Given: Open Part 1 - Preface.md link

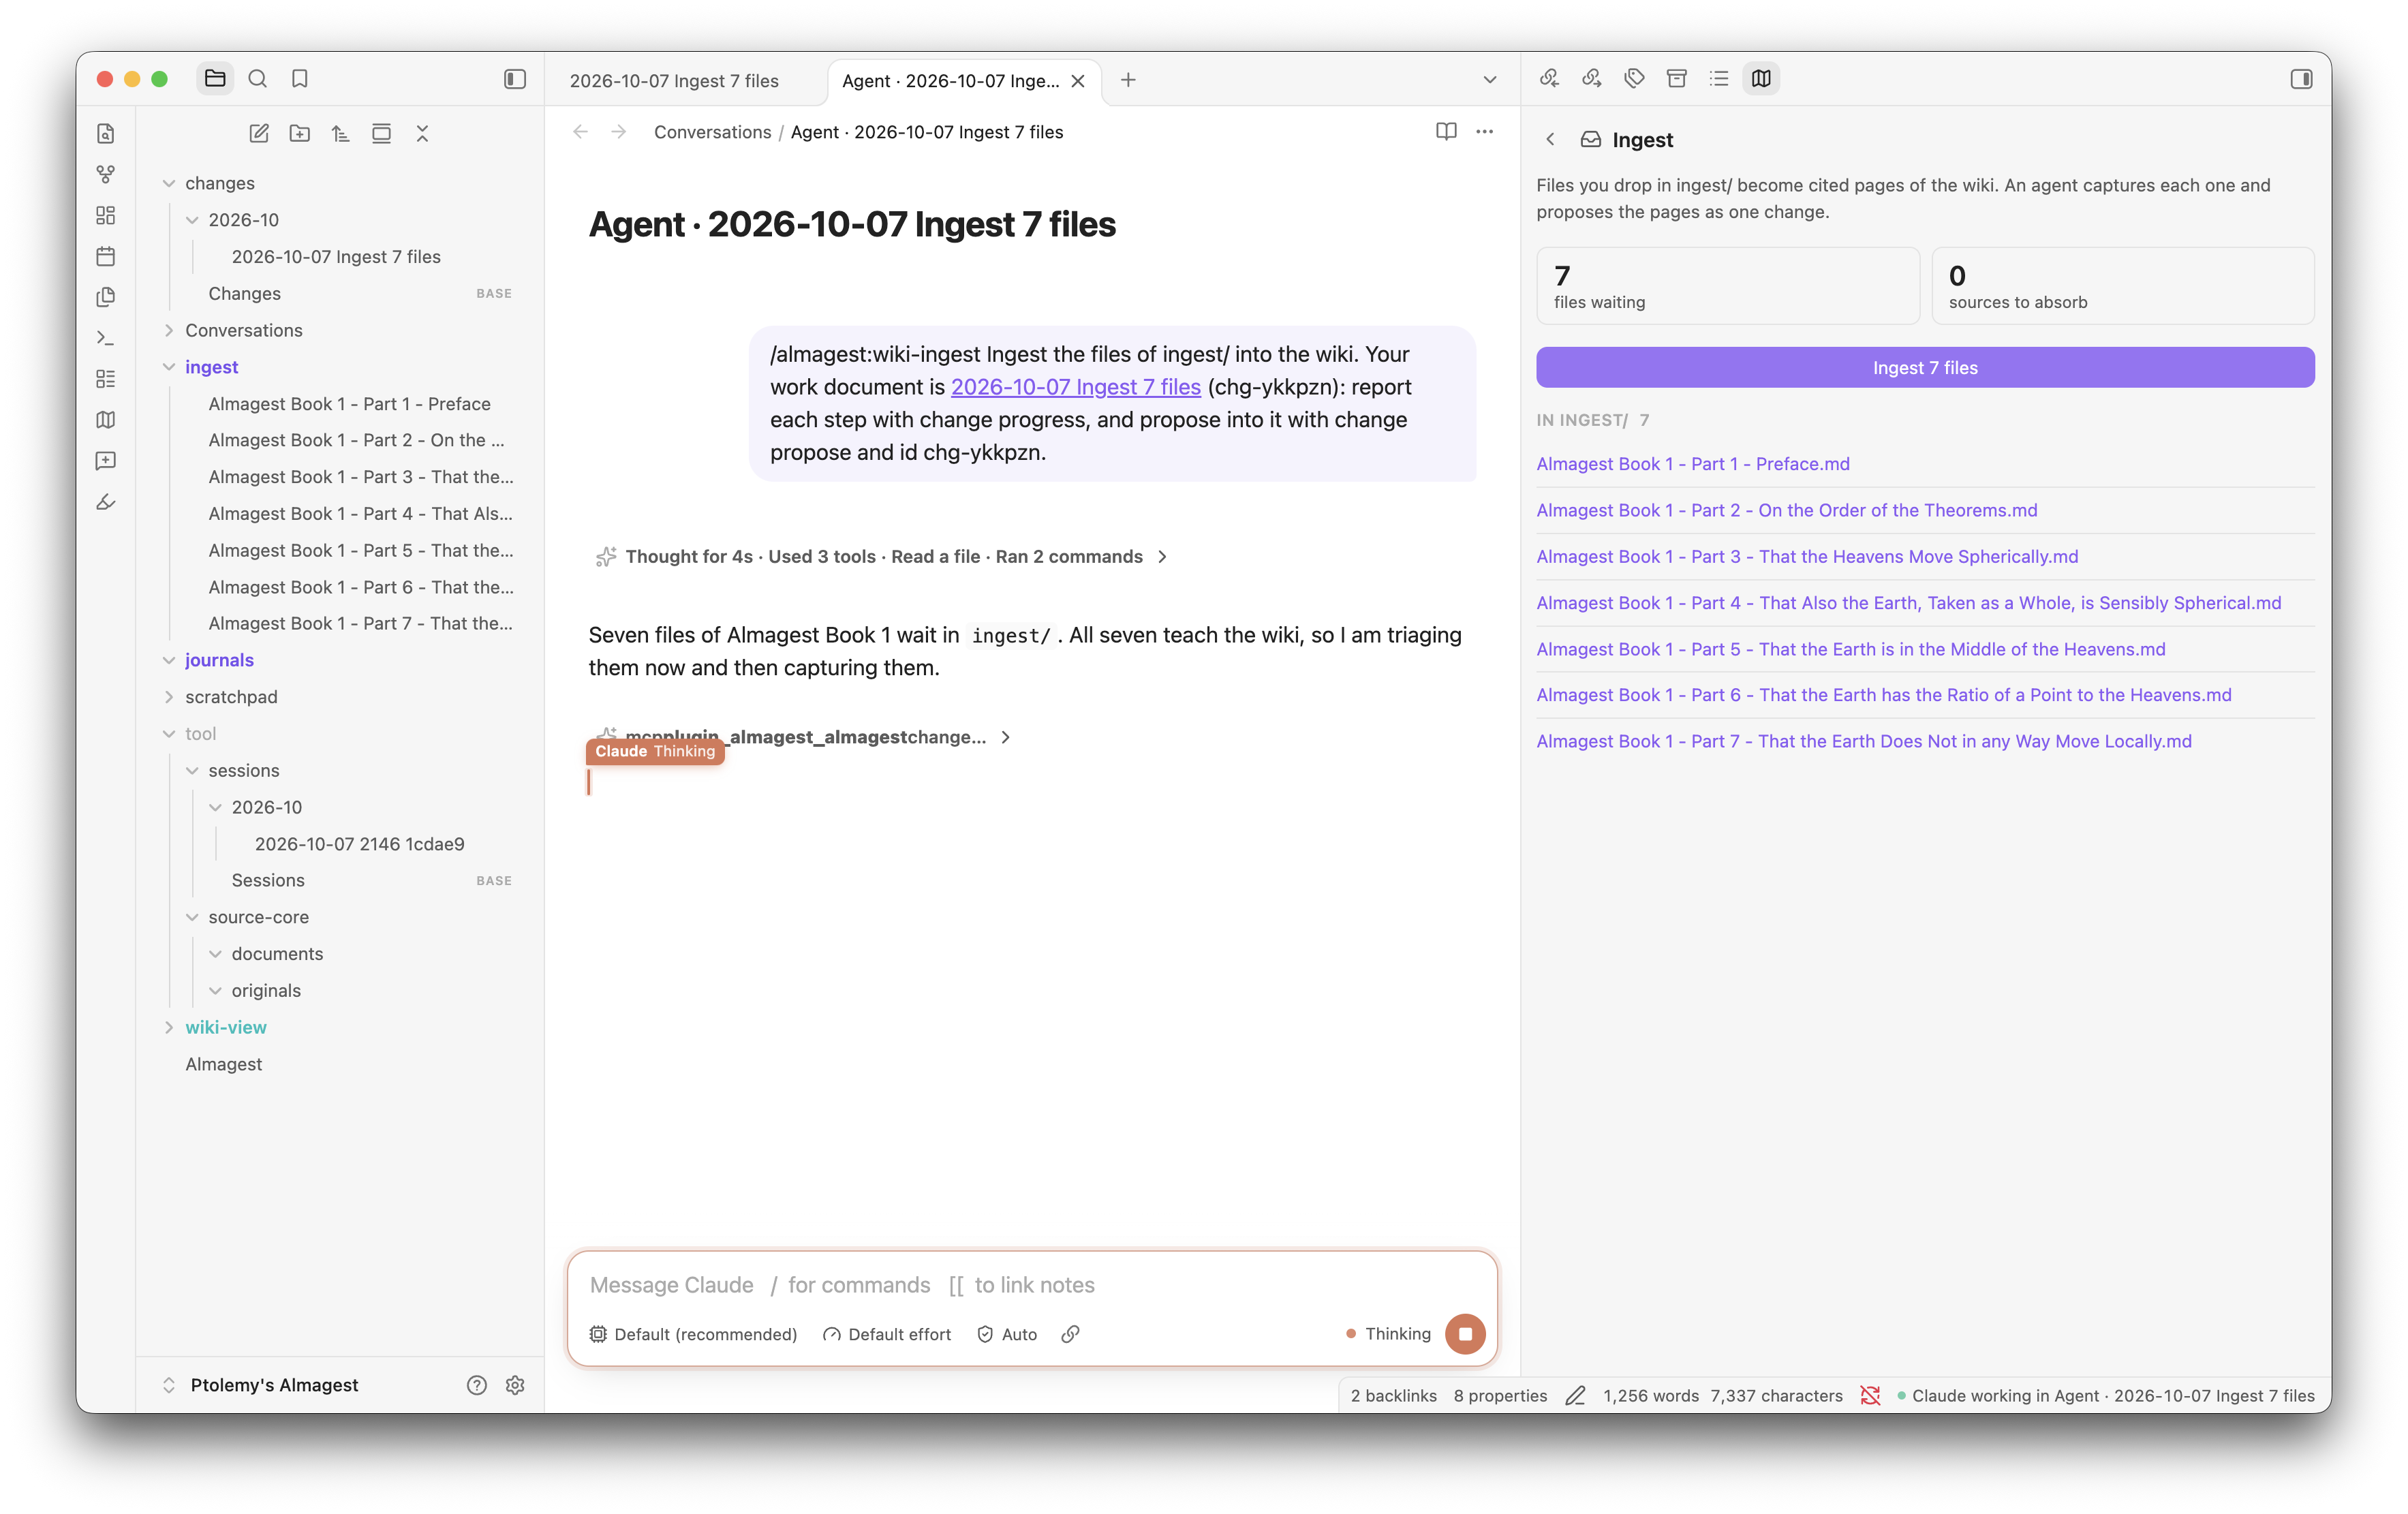Looking at the screenshot, I should 1693,464.
